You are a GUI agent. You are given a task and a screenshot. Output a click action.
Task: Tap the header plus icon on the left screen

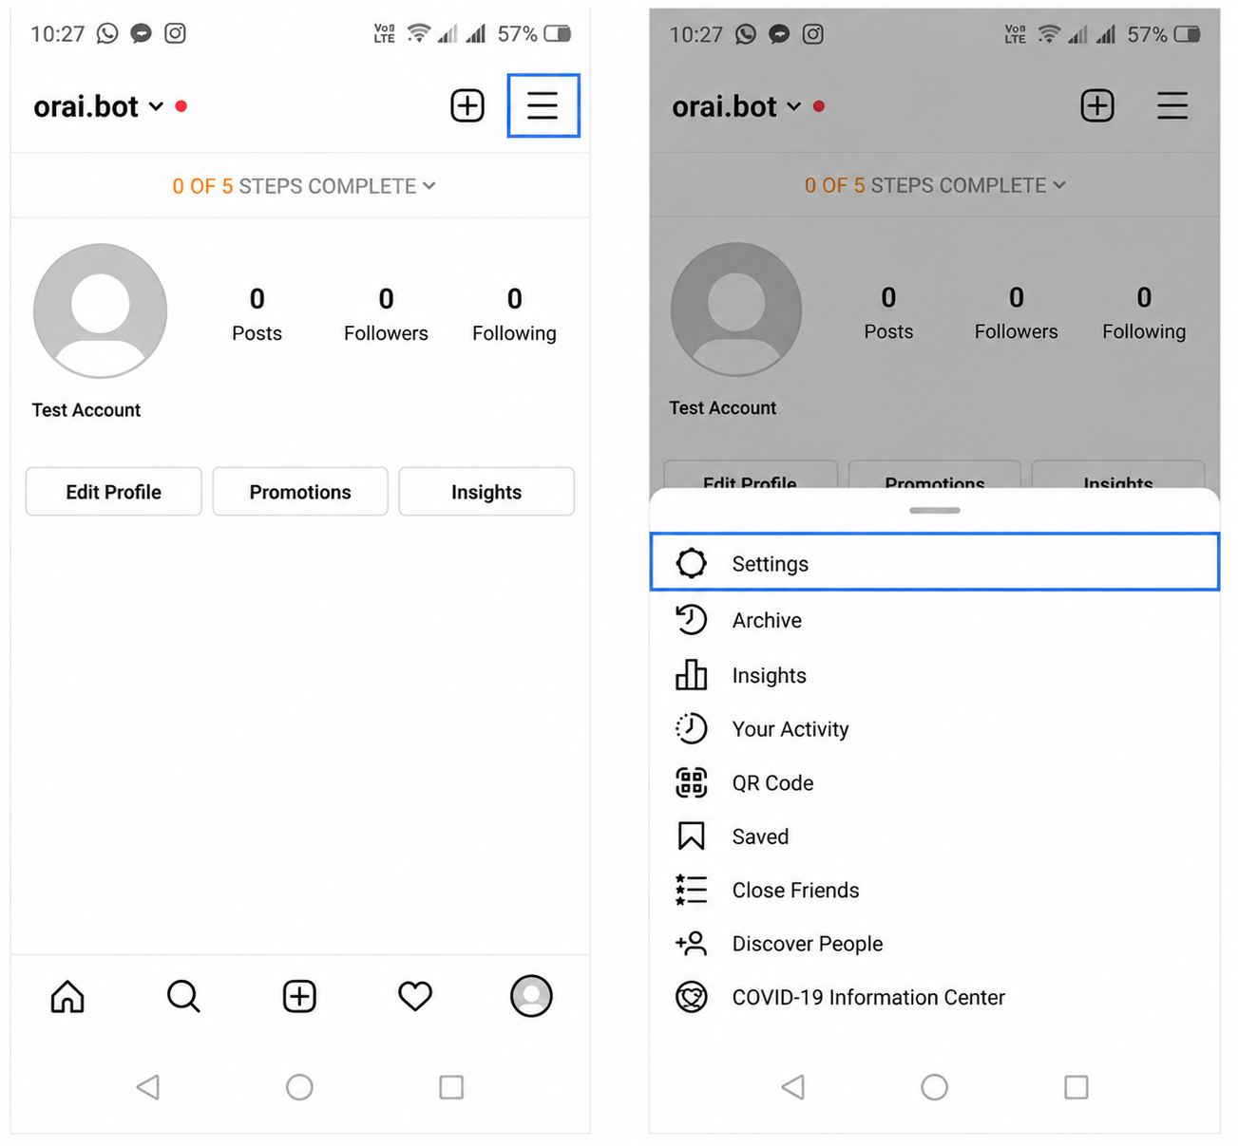click(x=467, y=105)
